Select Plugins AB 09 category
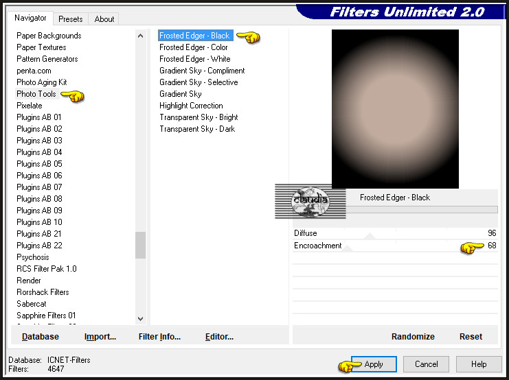The image size is (509, 380). (x=39, y=211)
